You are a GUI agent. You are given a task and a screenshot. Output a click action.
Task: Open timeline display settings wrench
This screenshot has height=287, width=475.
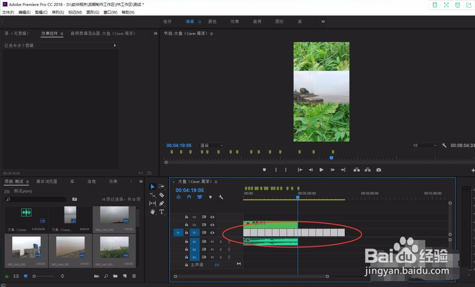[221, 197]
